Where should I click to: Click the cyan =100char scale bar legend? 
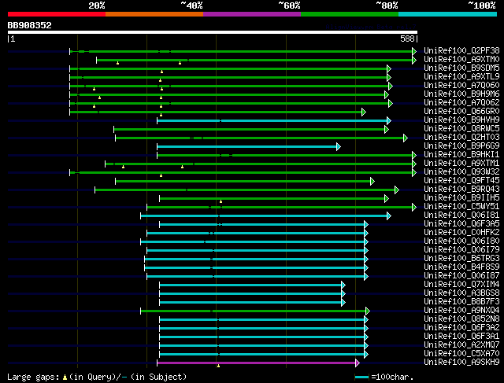(x=362, y=377)
